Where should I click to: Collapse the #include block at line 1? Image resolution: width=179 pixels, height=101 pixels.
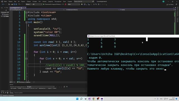(x=27, y=12)
